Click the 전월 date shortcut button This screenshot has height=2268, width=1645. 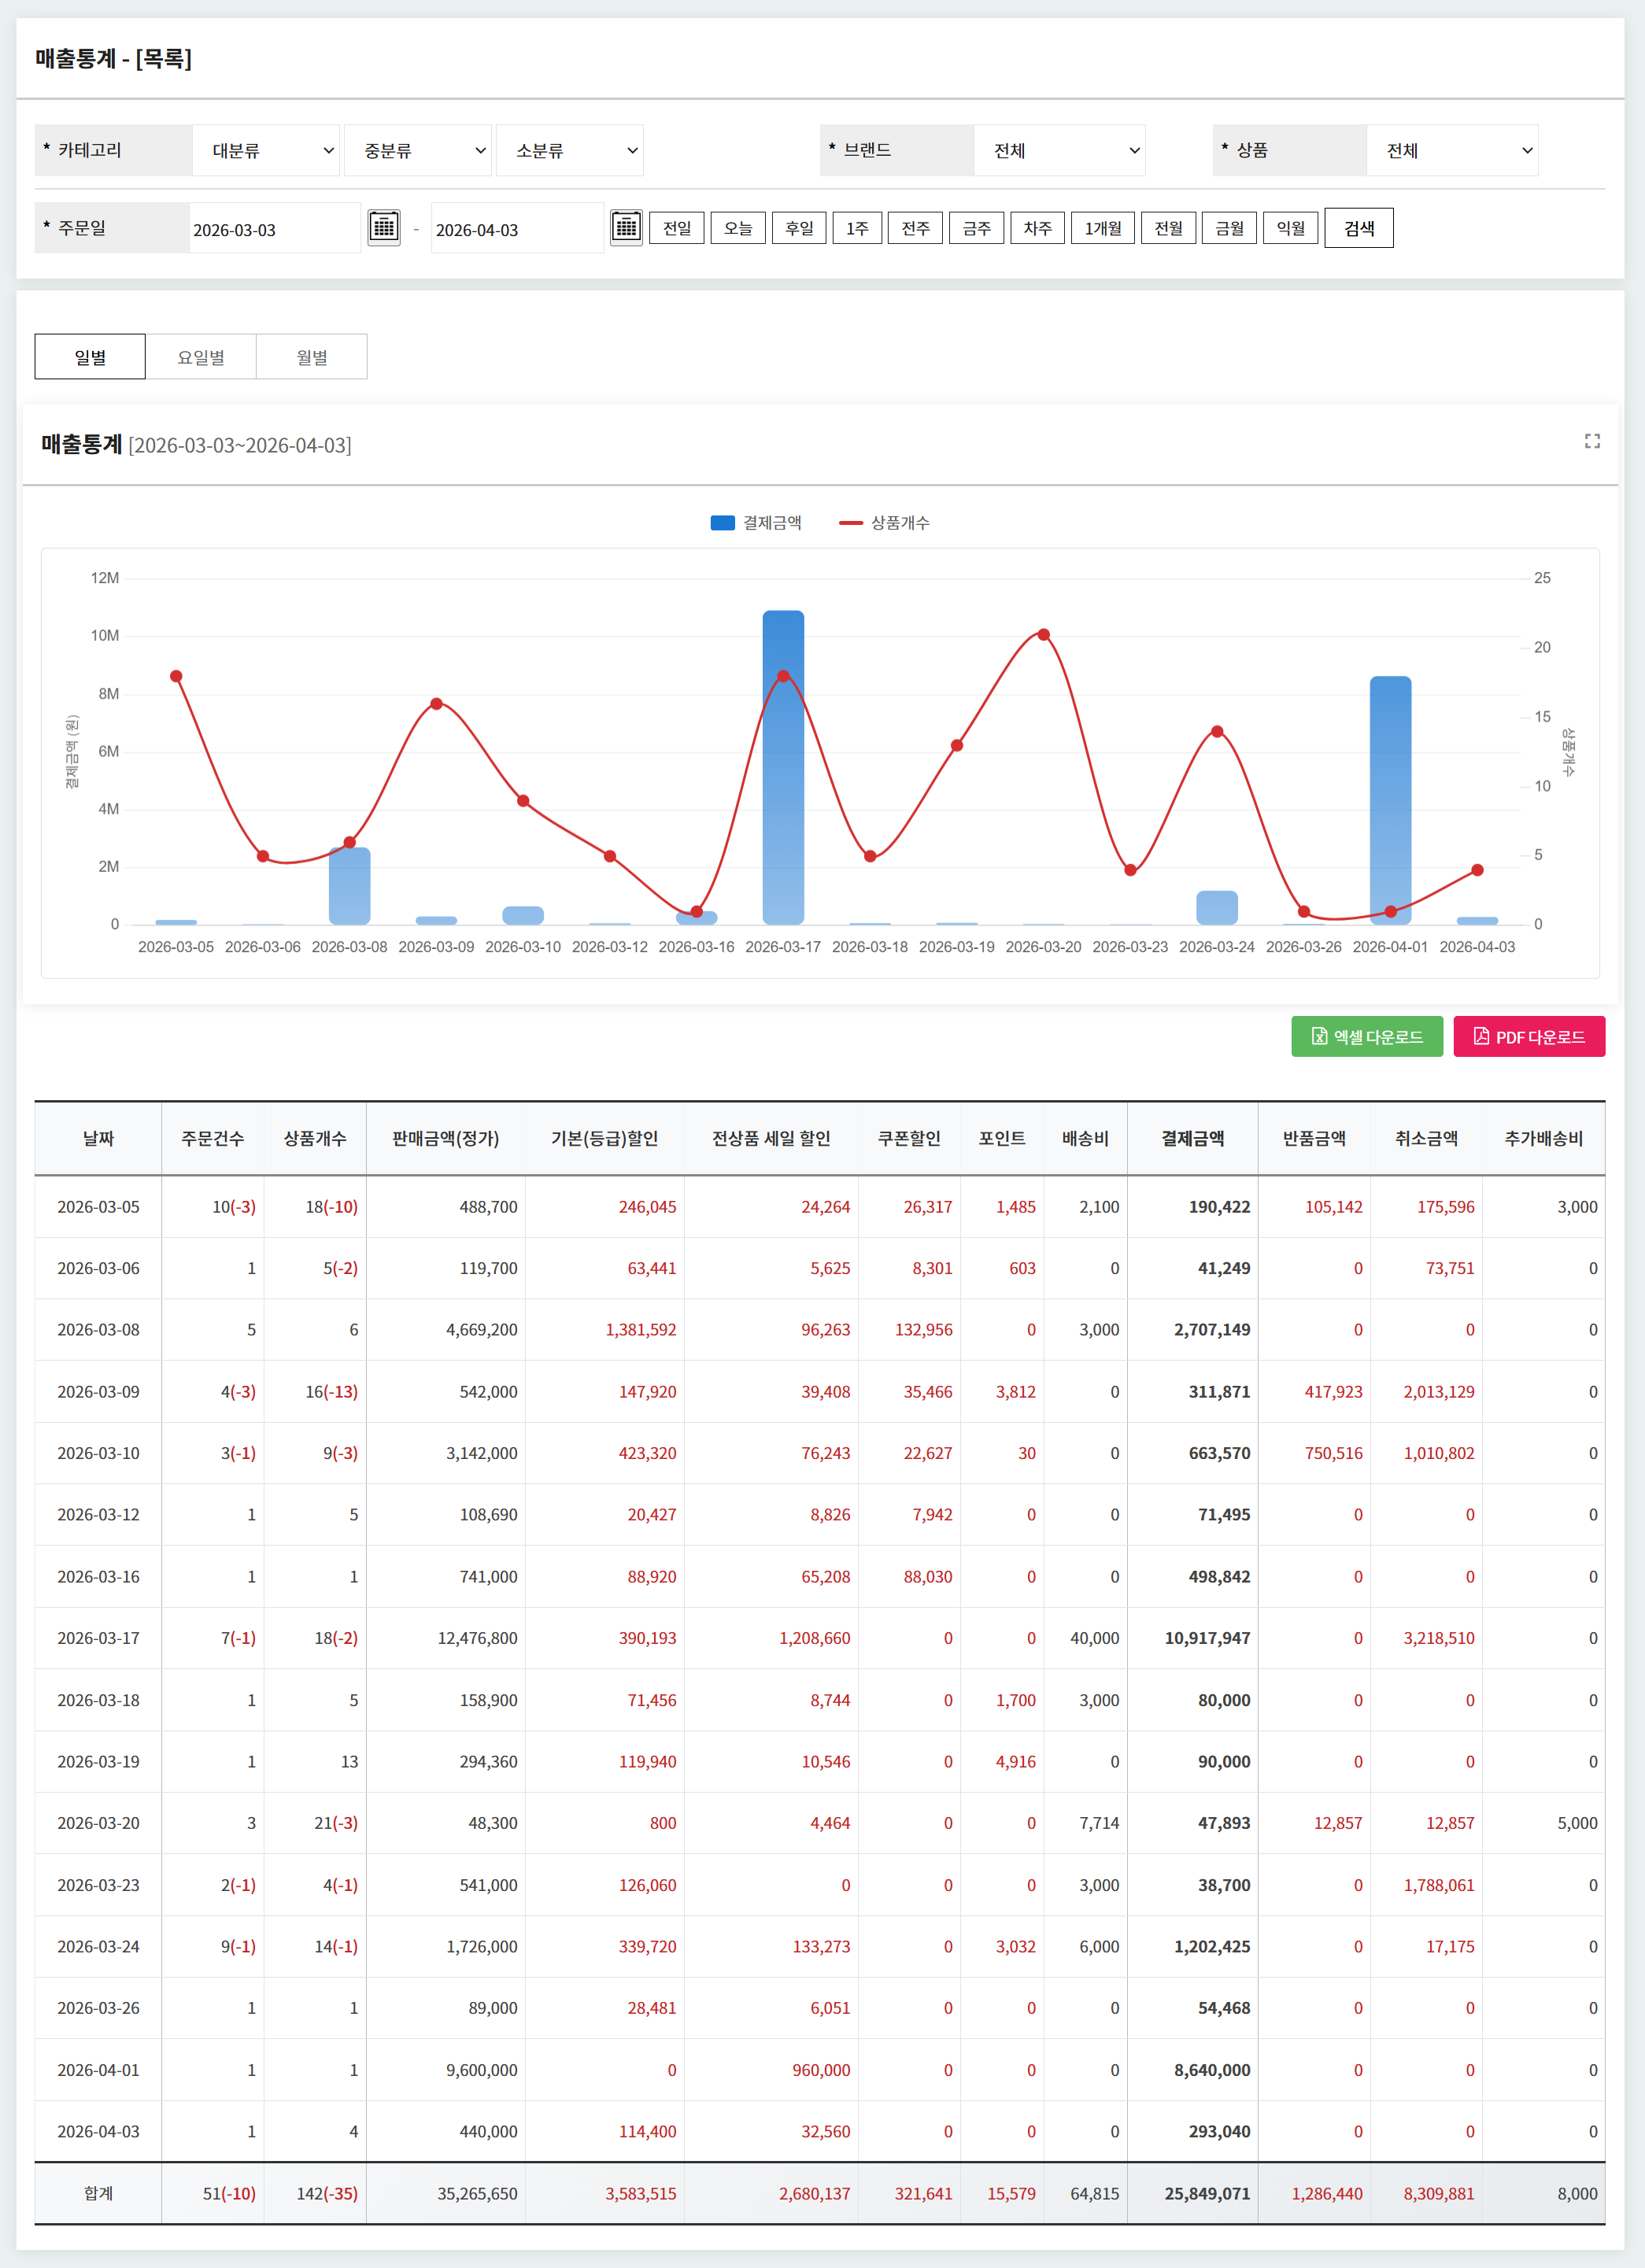tap(1168, 228)
